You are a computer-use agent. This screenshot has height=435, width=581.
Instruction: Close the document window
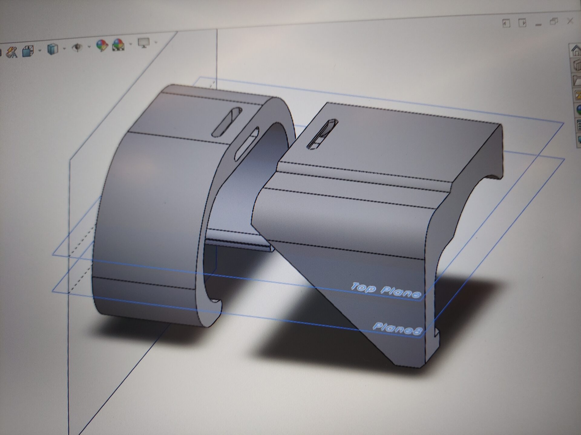pos(570,21)
